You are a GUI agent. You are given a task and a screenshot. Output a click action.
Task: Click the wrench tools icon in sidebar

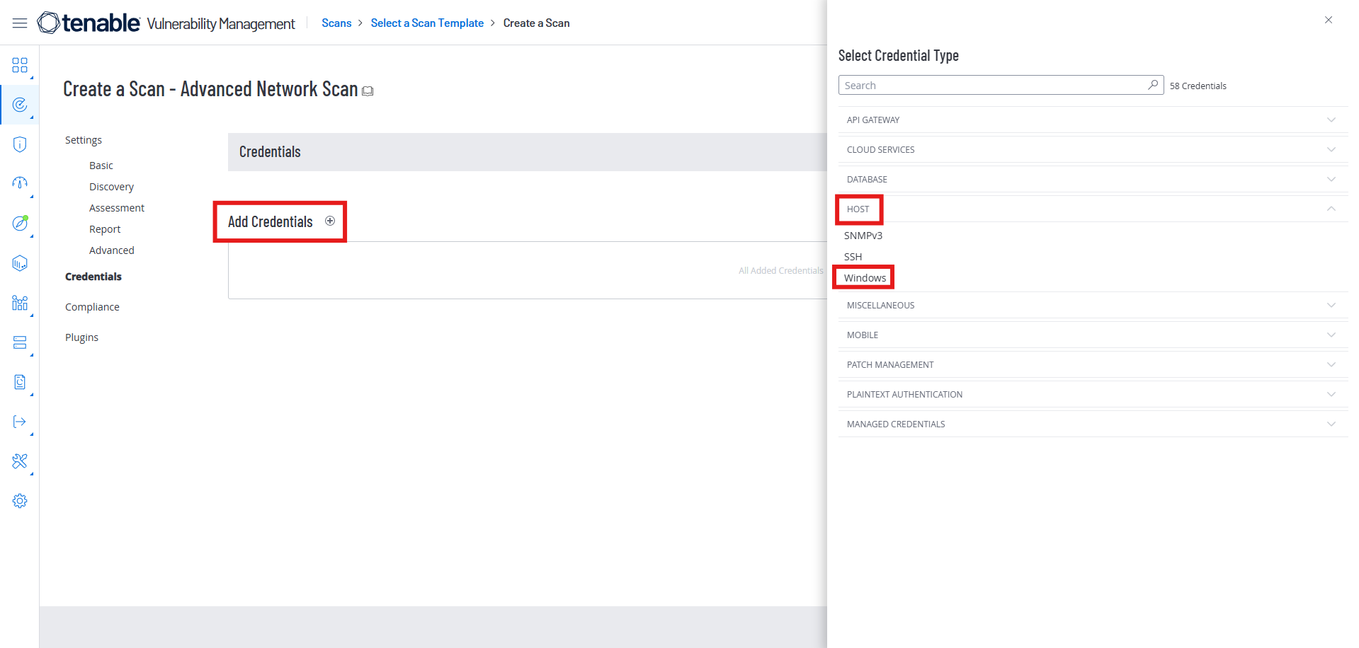point(20,461)
